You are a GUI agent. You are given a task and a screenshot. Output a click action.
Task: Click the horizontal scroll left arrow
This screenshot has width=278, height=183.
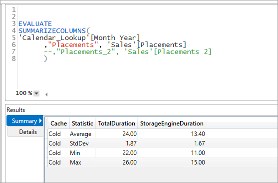tap(46, 94)
